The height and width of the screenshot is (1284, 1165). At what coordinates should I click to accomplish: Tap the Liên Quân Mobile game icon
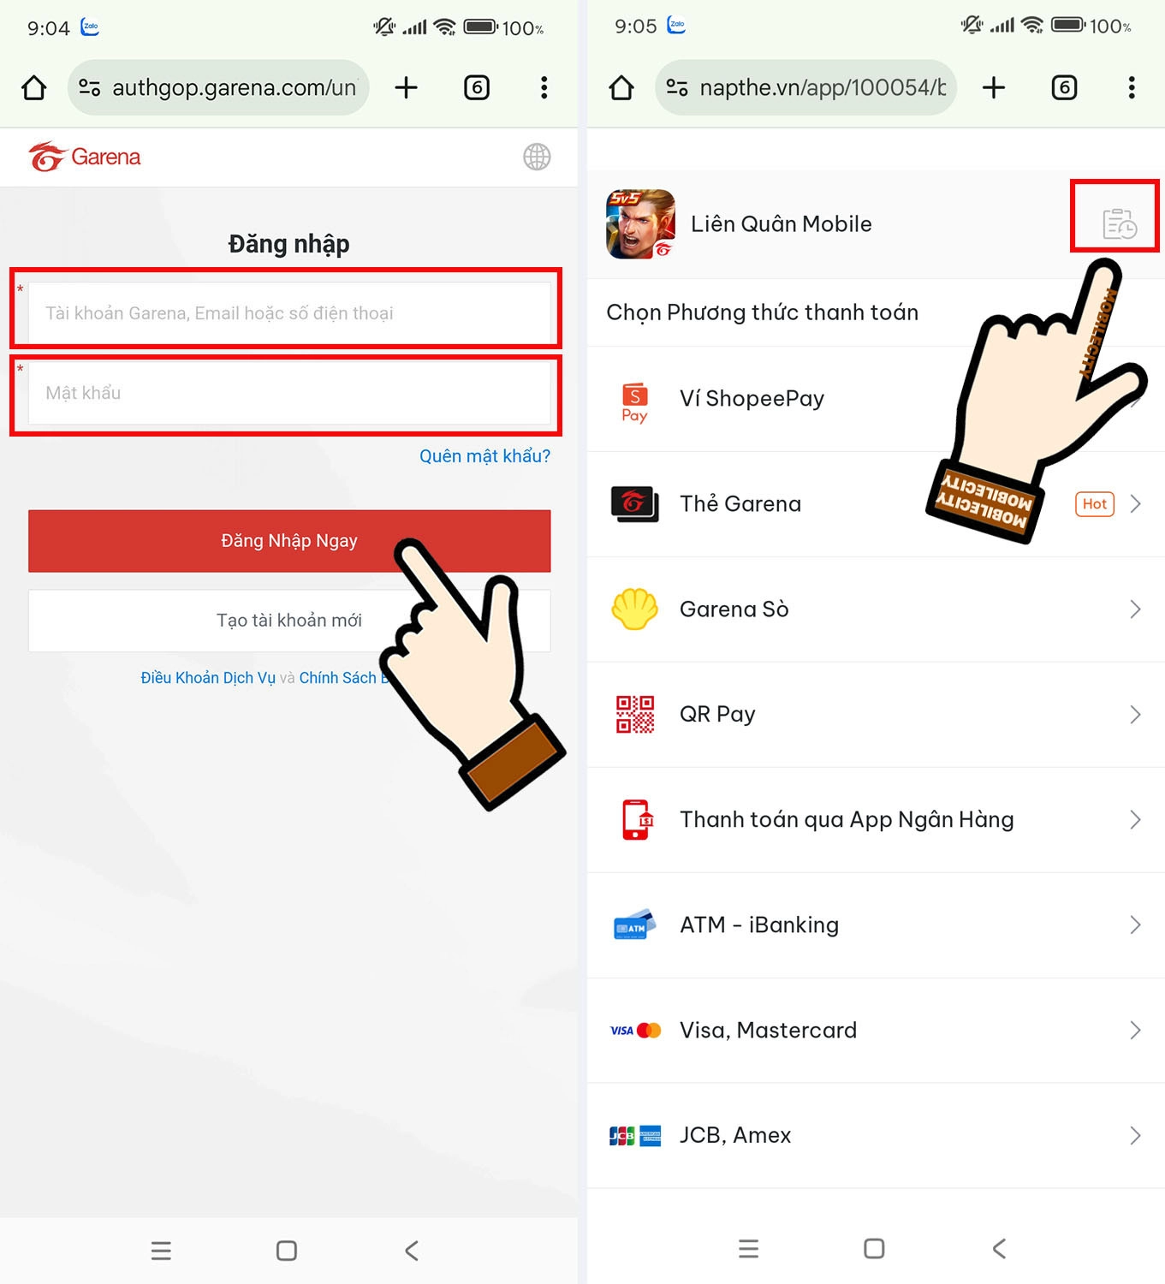point(640,224)
